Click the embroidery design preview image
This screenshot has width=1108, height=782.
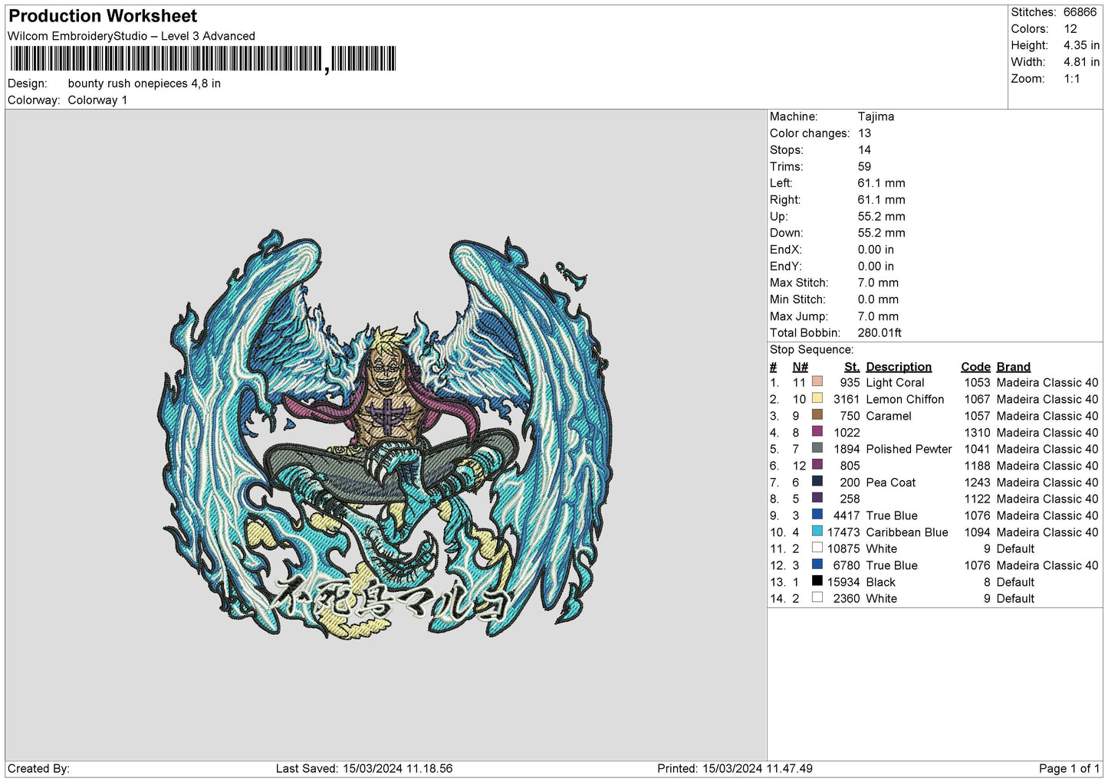[386, 434]
